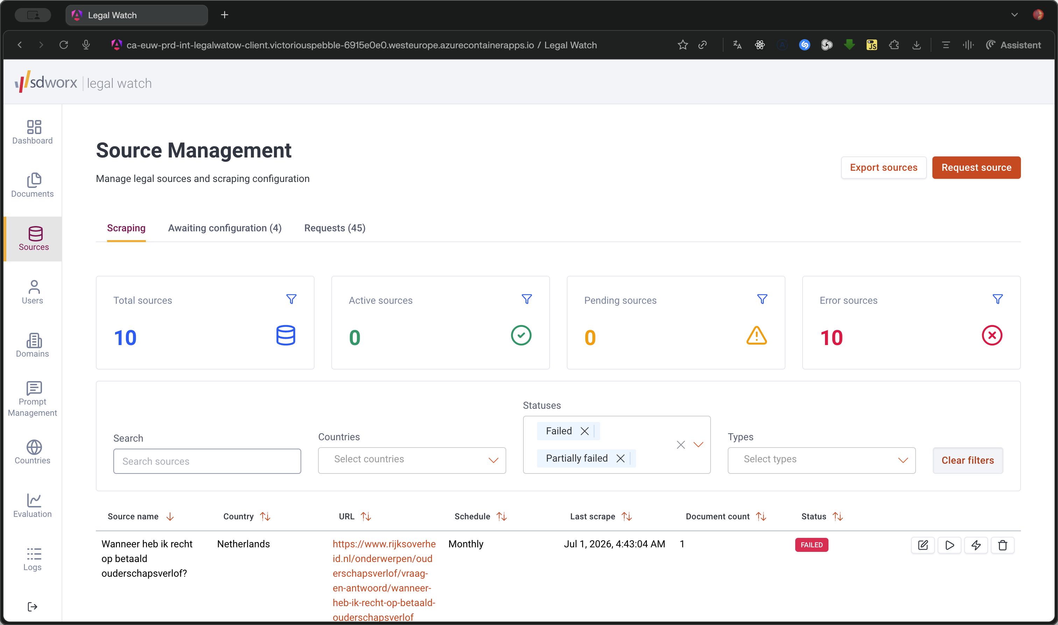Viewport: 1058px width, 625px height.
Task: Remove the Partially failed status chip
Action: pyautogui.click(x=620, y=458)
